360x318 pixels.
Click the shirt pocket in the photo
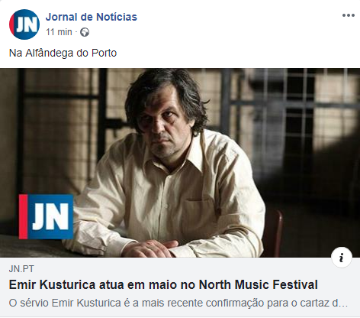click(200, 216)
